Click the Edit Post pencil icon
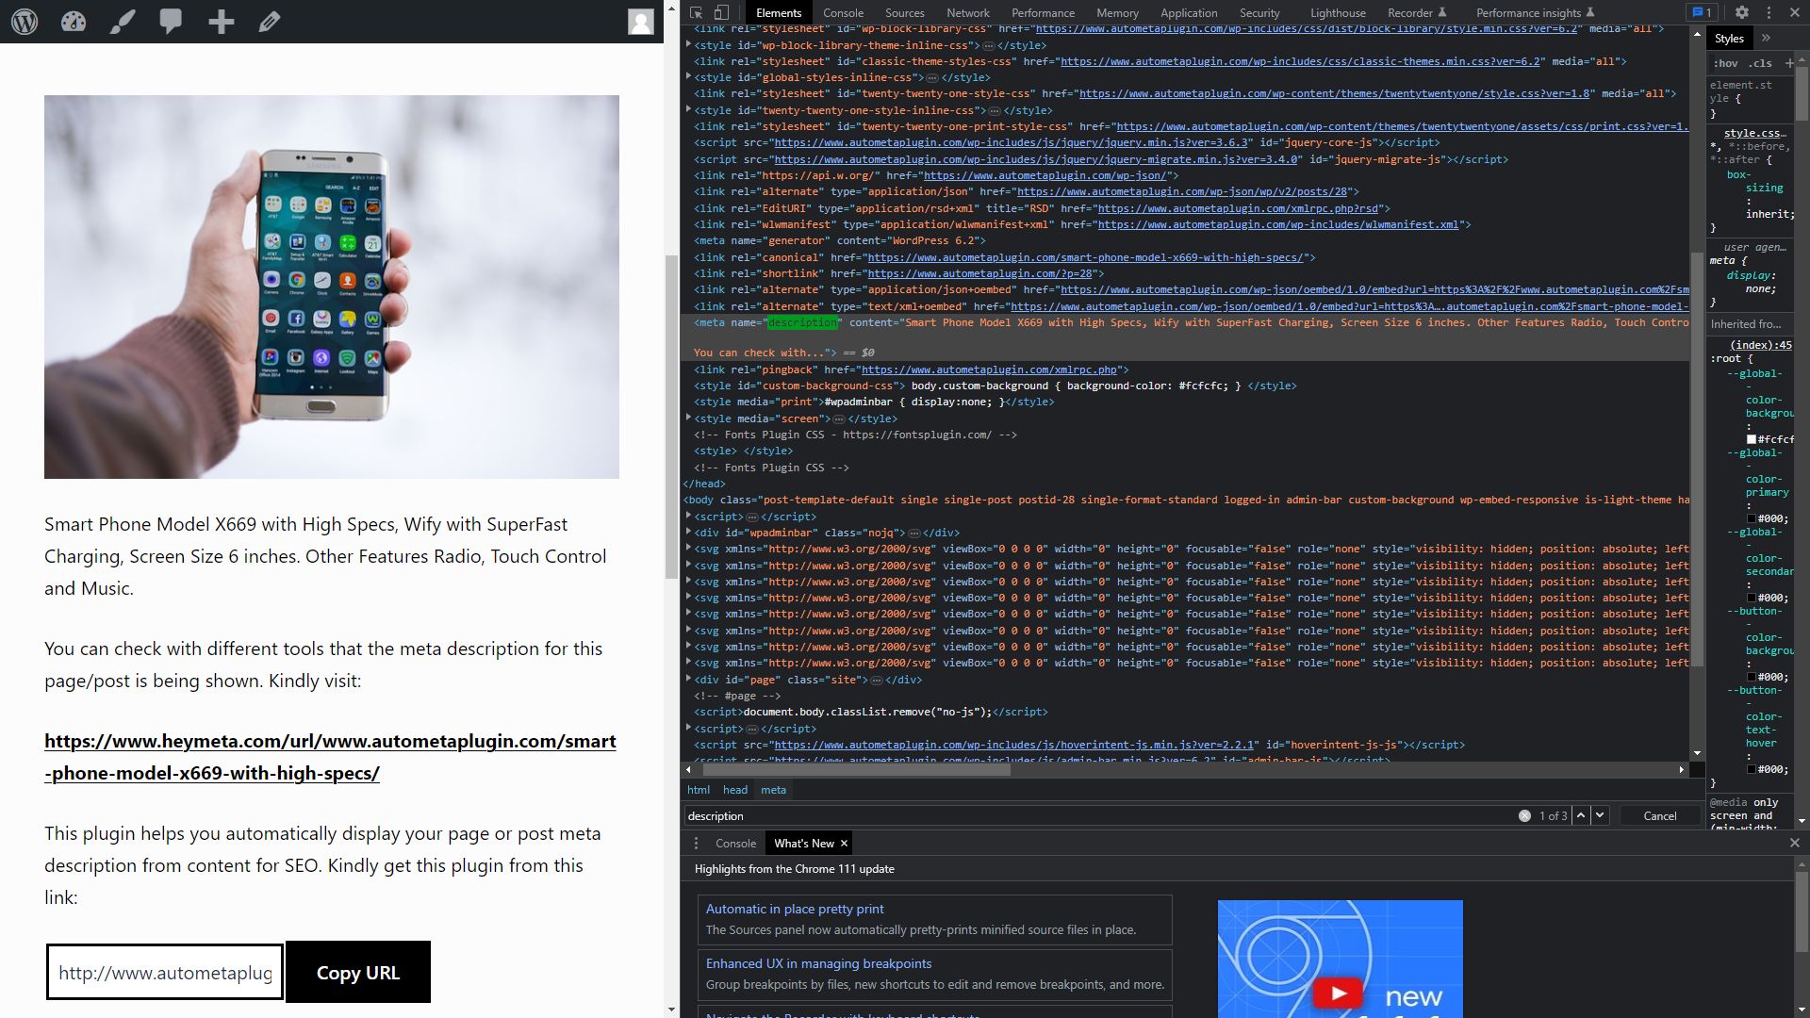 point(270,22)
